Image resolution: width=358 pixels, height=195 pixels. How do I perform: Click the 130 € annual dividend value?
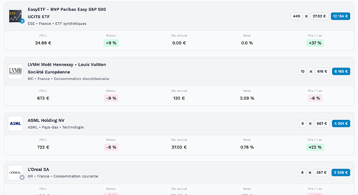click(x=179, y=98)
